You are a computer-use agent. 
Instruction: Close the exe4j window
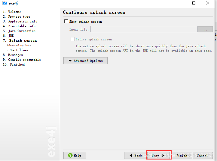[208, 3]
